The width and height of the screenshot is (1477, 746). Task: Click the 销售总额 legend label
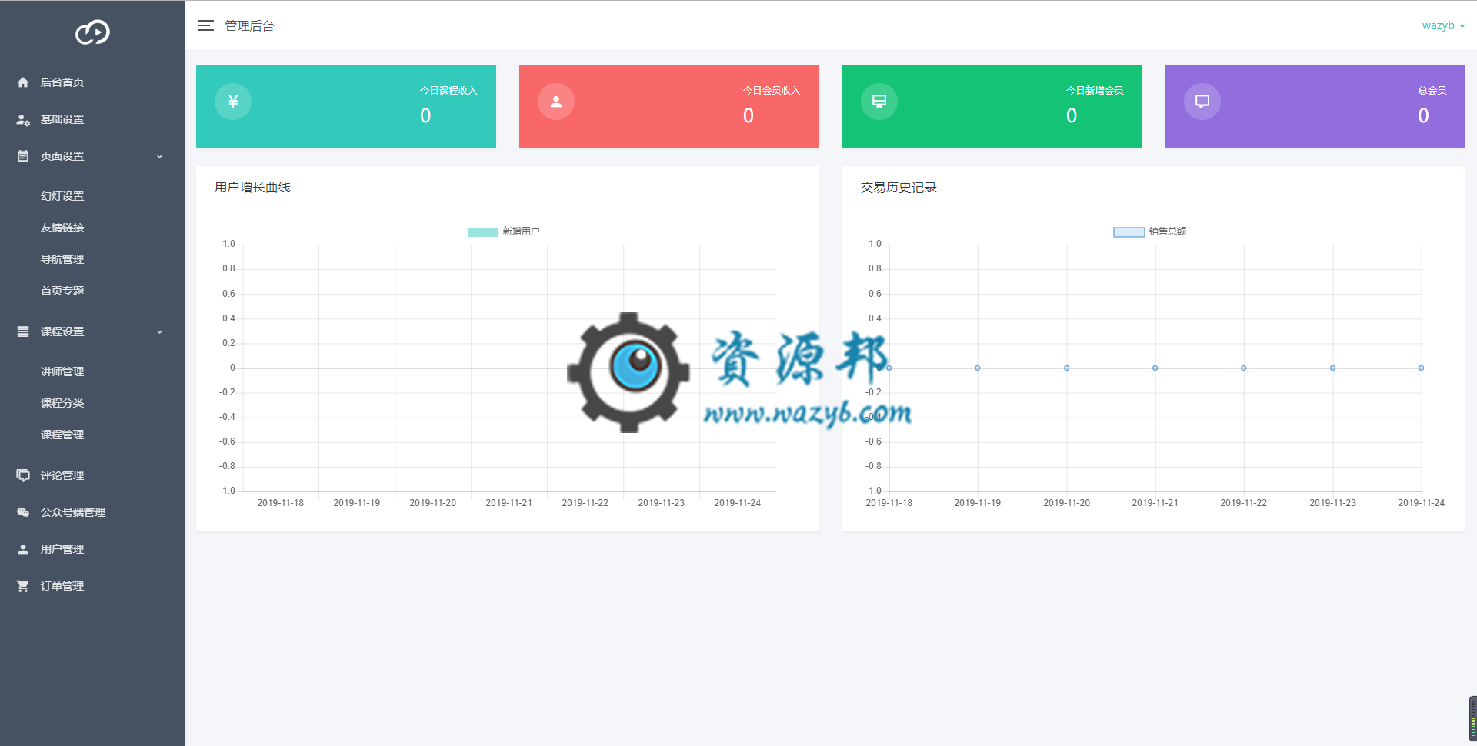tap(1168, 231)
